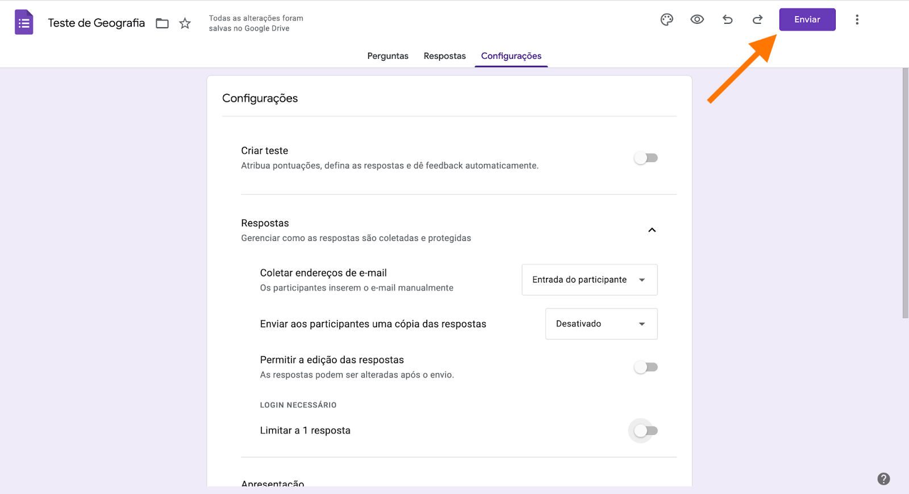
Task: Collapse the Respostas settings section
Action: coord(652,230)
